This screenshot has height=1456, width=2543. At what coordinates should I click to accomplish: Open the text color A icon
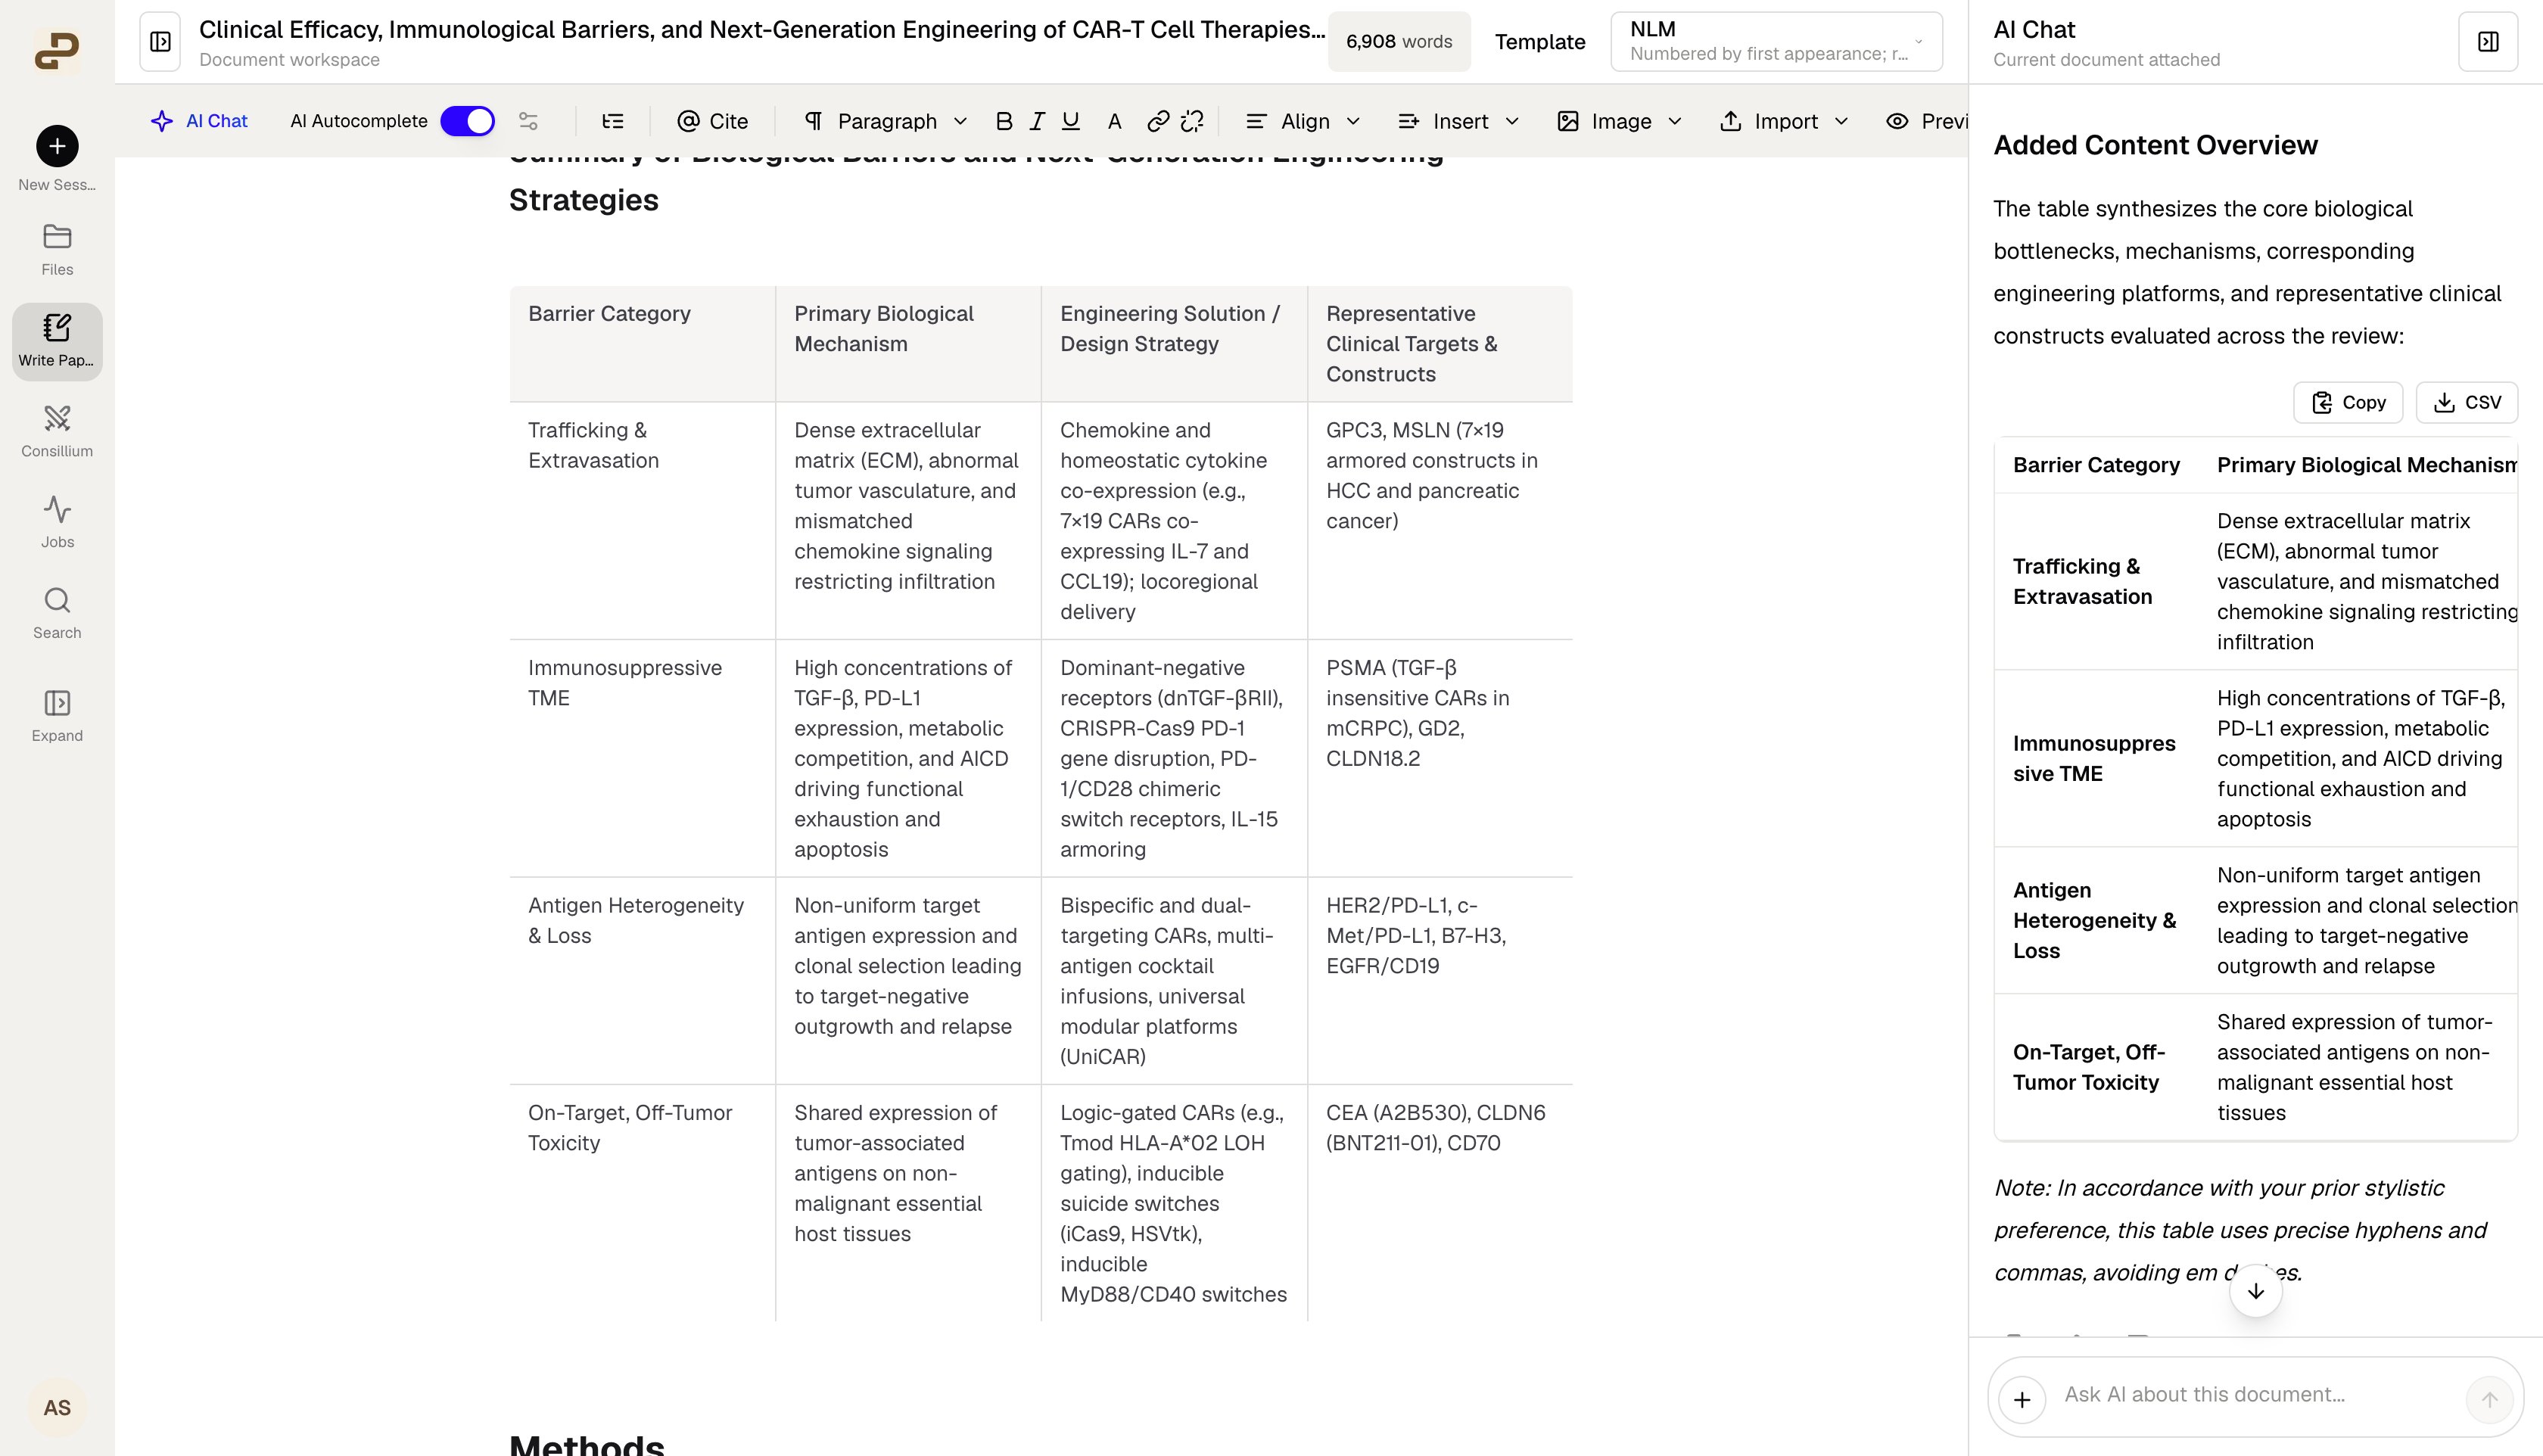(x=1114, y=121)
